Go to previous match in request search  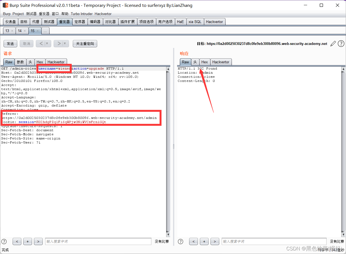coord(17,241)
